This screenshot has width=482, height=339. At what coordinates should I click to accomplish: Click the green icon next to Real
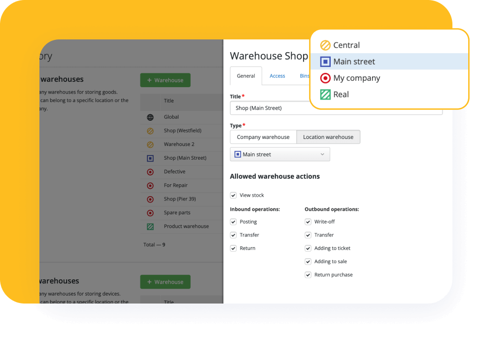[325, 95]
